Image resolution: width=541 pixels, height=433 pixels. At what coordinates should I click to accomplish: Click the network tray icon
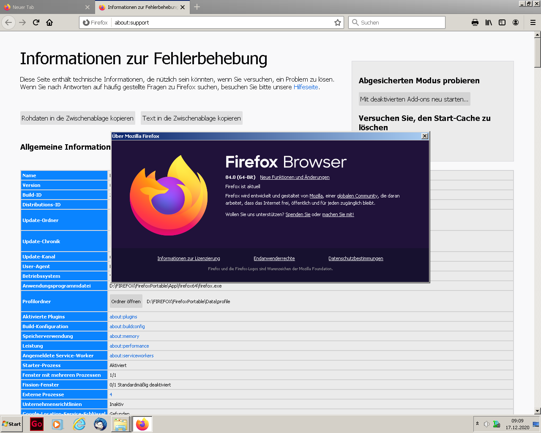pyautogui.click(x=497, y=424)
